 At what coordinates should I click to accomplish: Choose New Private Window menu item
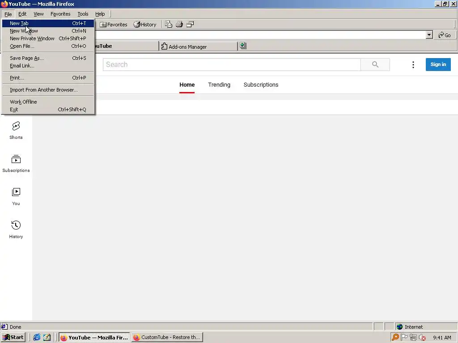click(x=48, y=38)
